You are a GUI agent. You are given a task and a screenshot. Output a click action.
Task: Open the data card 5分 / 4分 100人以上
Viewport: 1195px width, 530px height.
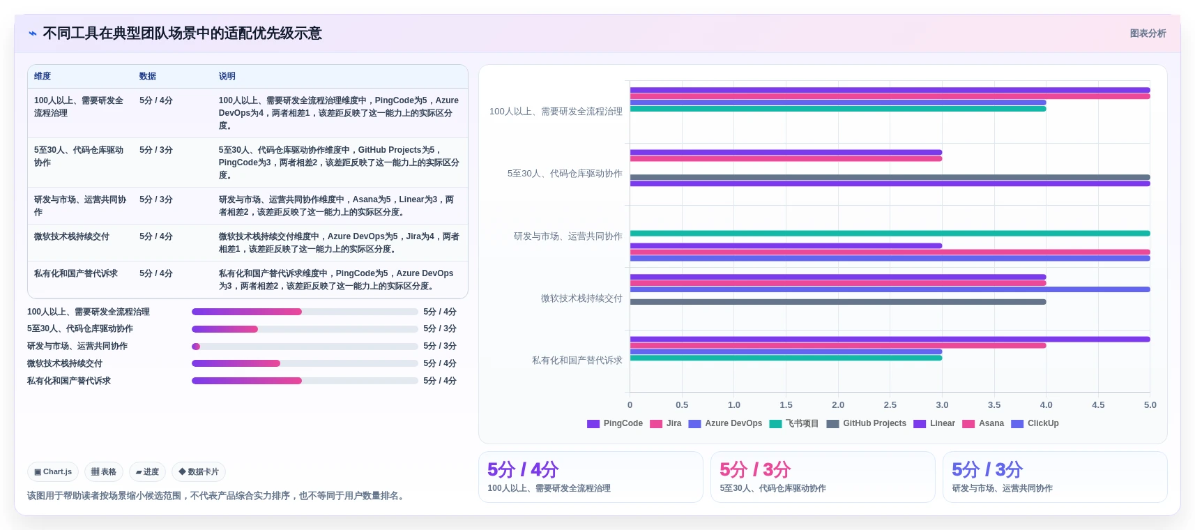(591, 477)
